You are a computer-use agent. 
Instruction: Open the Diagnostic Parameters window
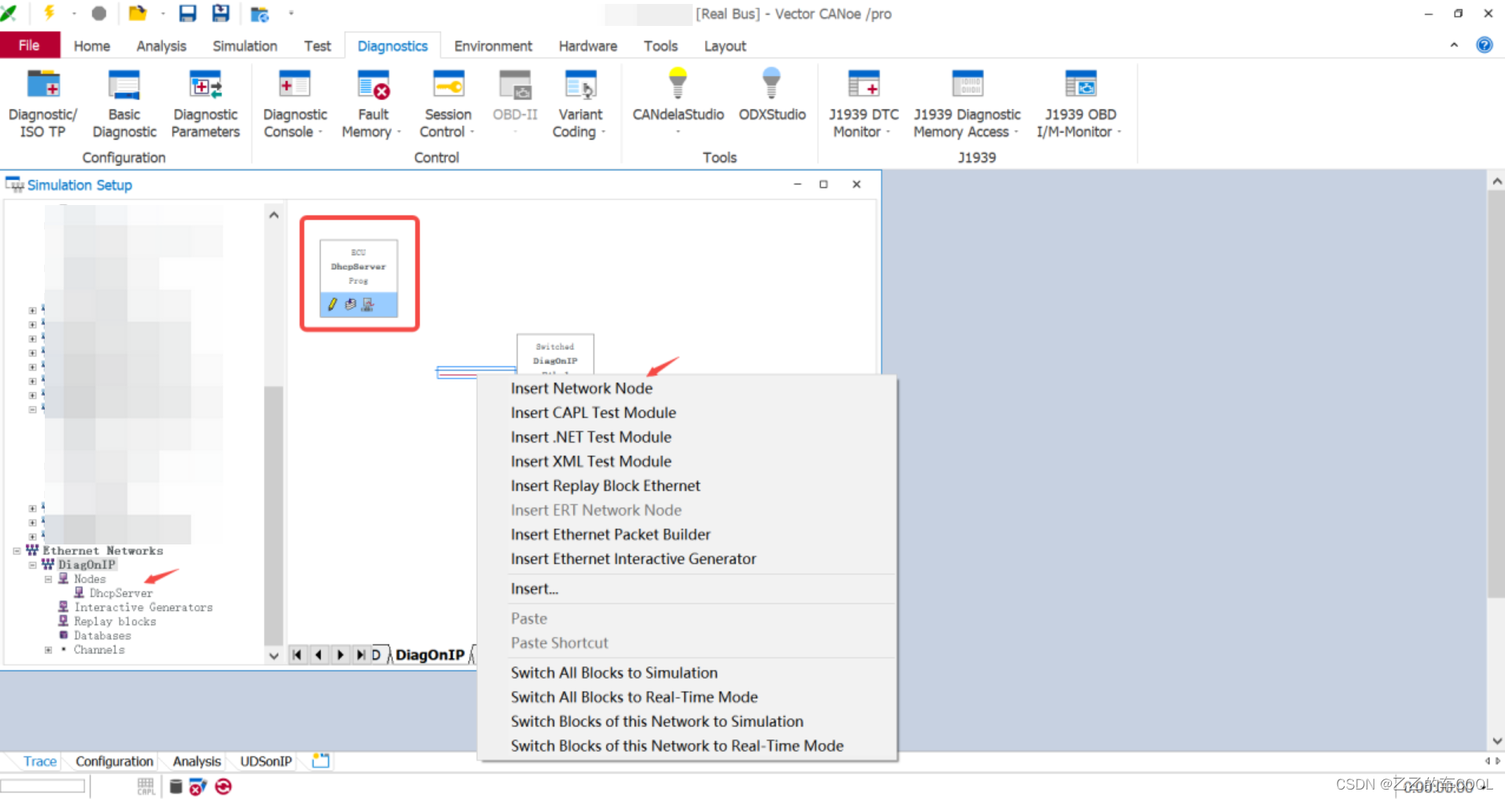pos(205,104)
